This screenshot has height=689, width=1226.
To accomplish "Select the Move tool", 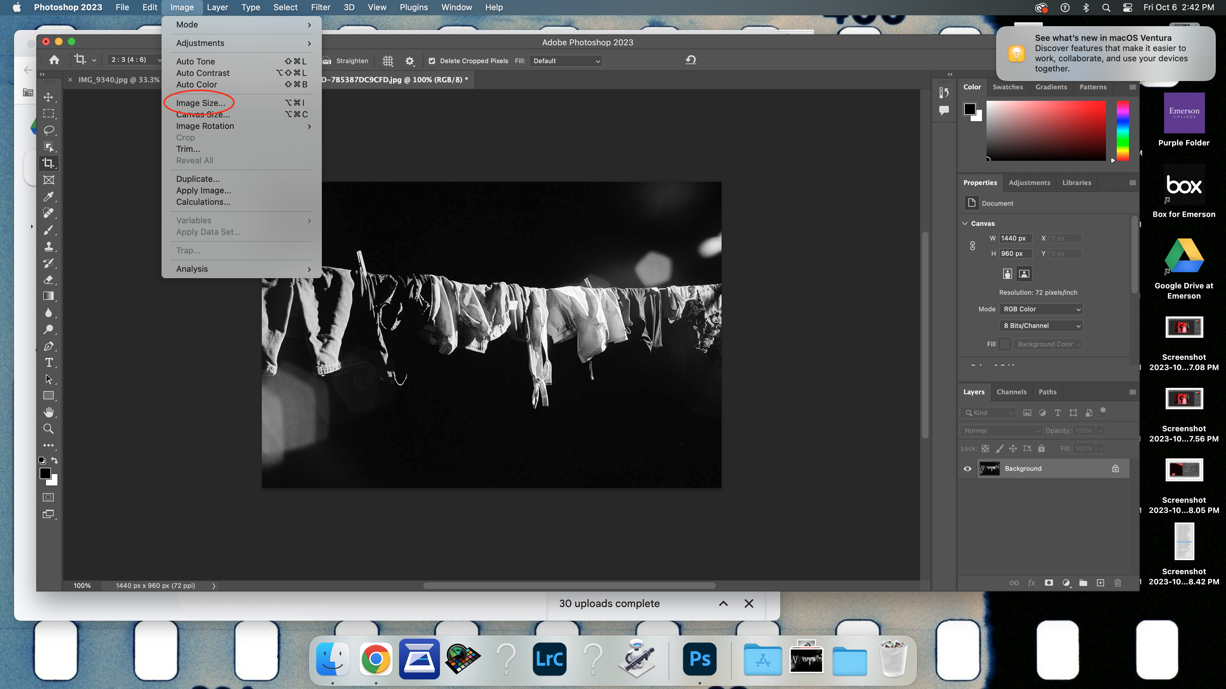I will coord(49,97).
